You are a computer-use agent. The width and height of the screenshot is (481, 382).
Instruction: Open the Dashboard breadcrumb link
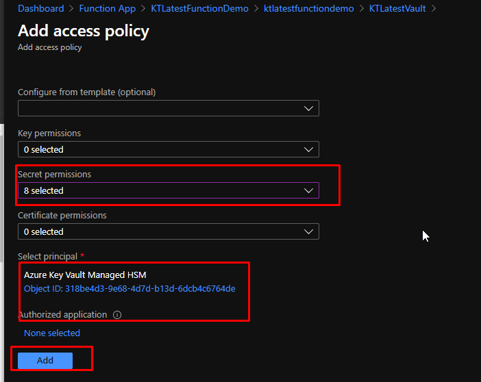click(x=41, y=8)
